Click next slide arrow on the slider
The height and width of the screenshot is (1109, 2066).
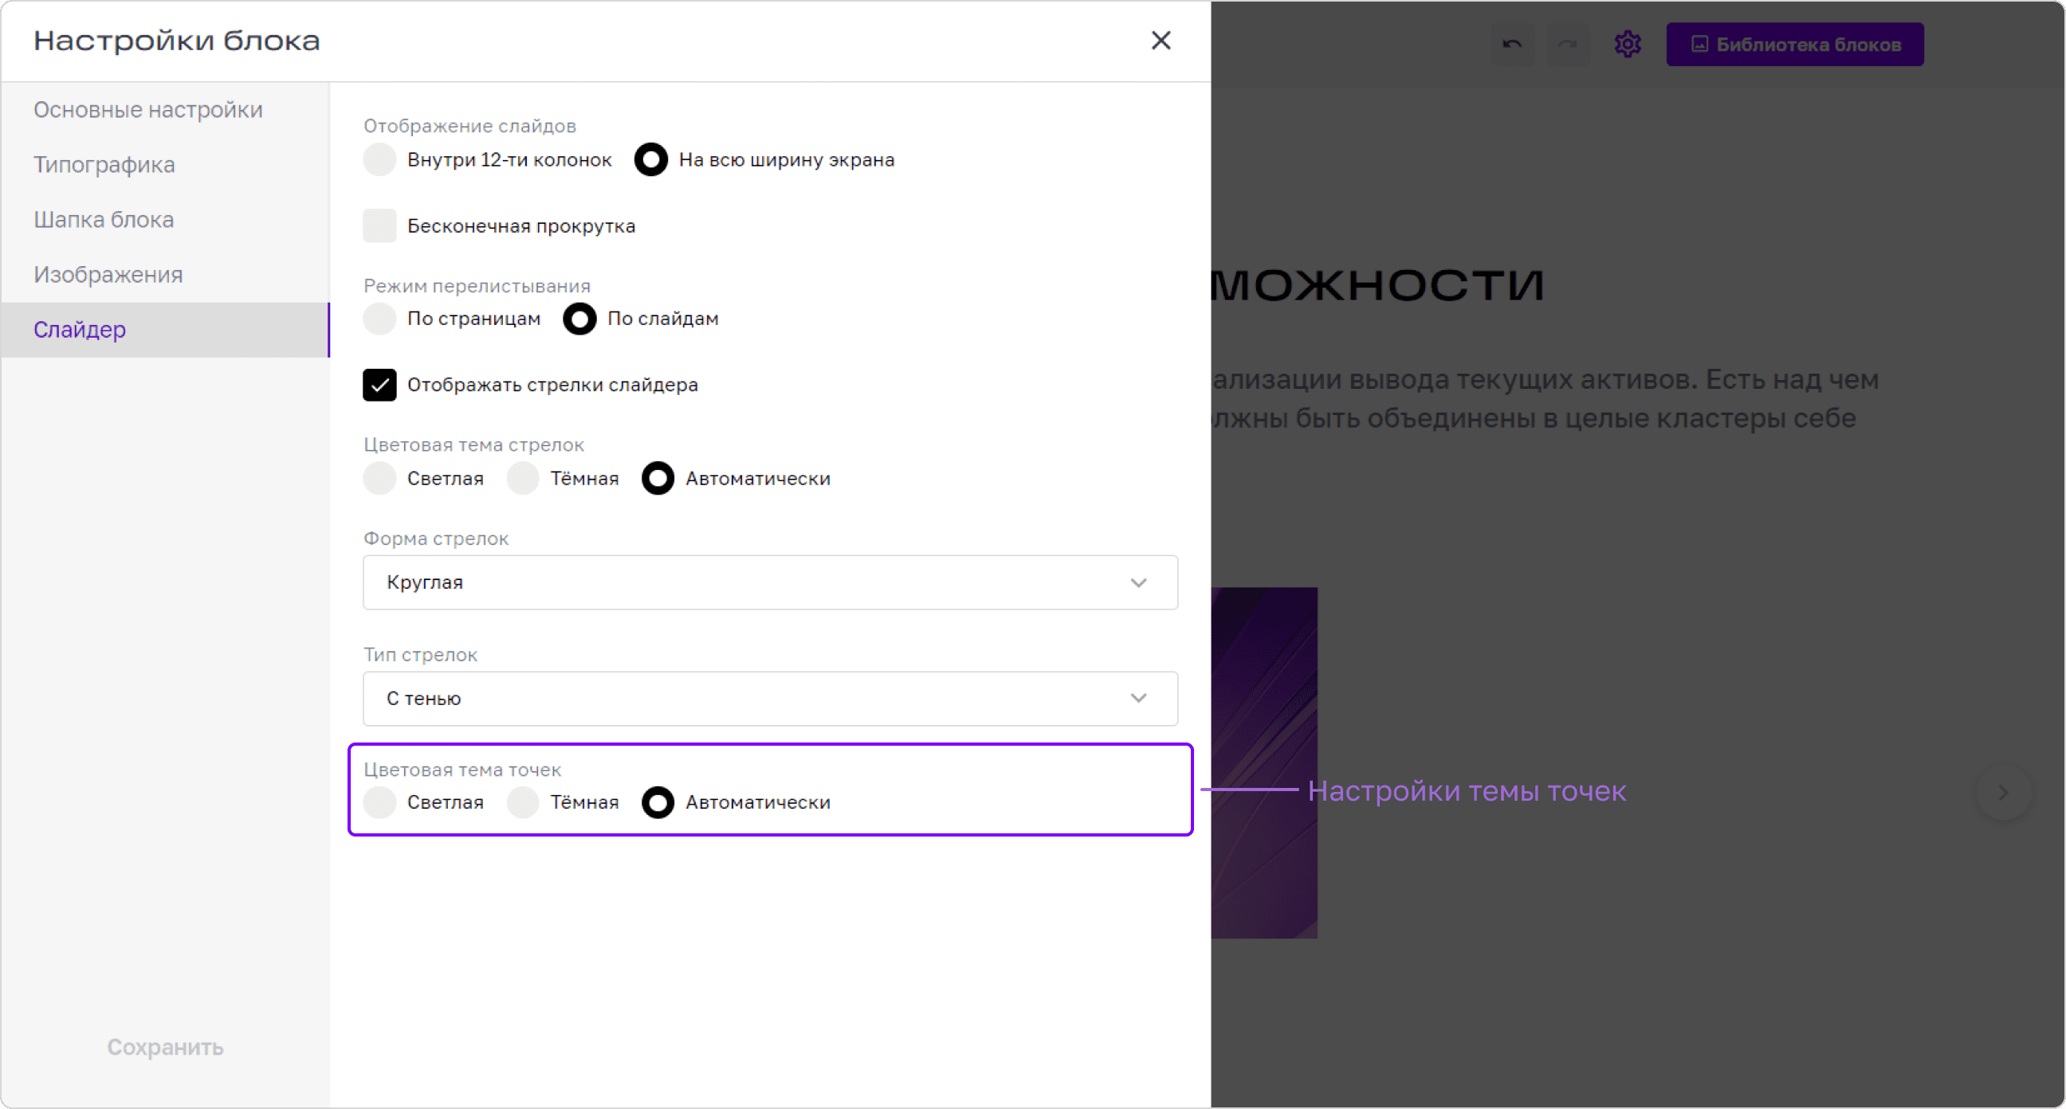pos(2003,792)
